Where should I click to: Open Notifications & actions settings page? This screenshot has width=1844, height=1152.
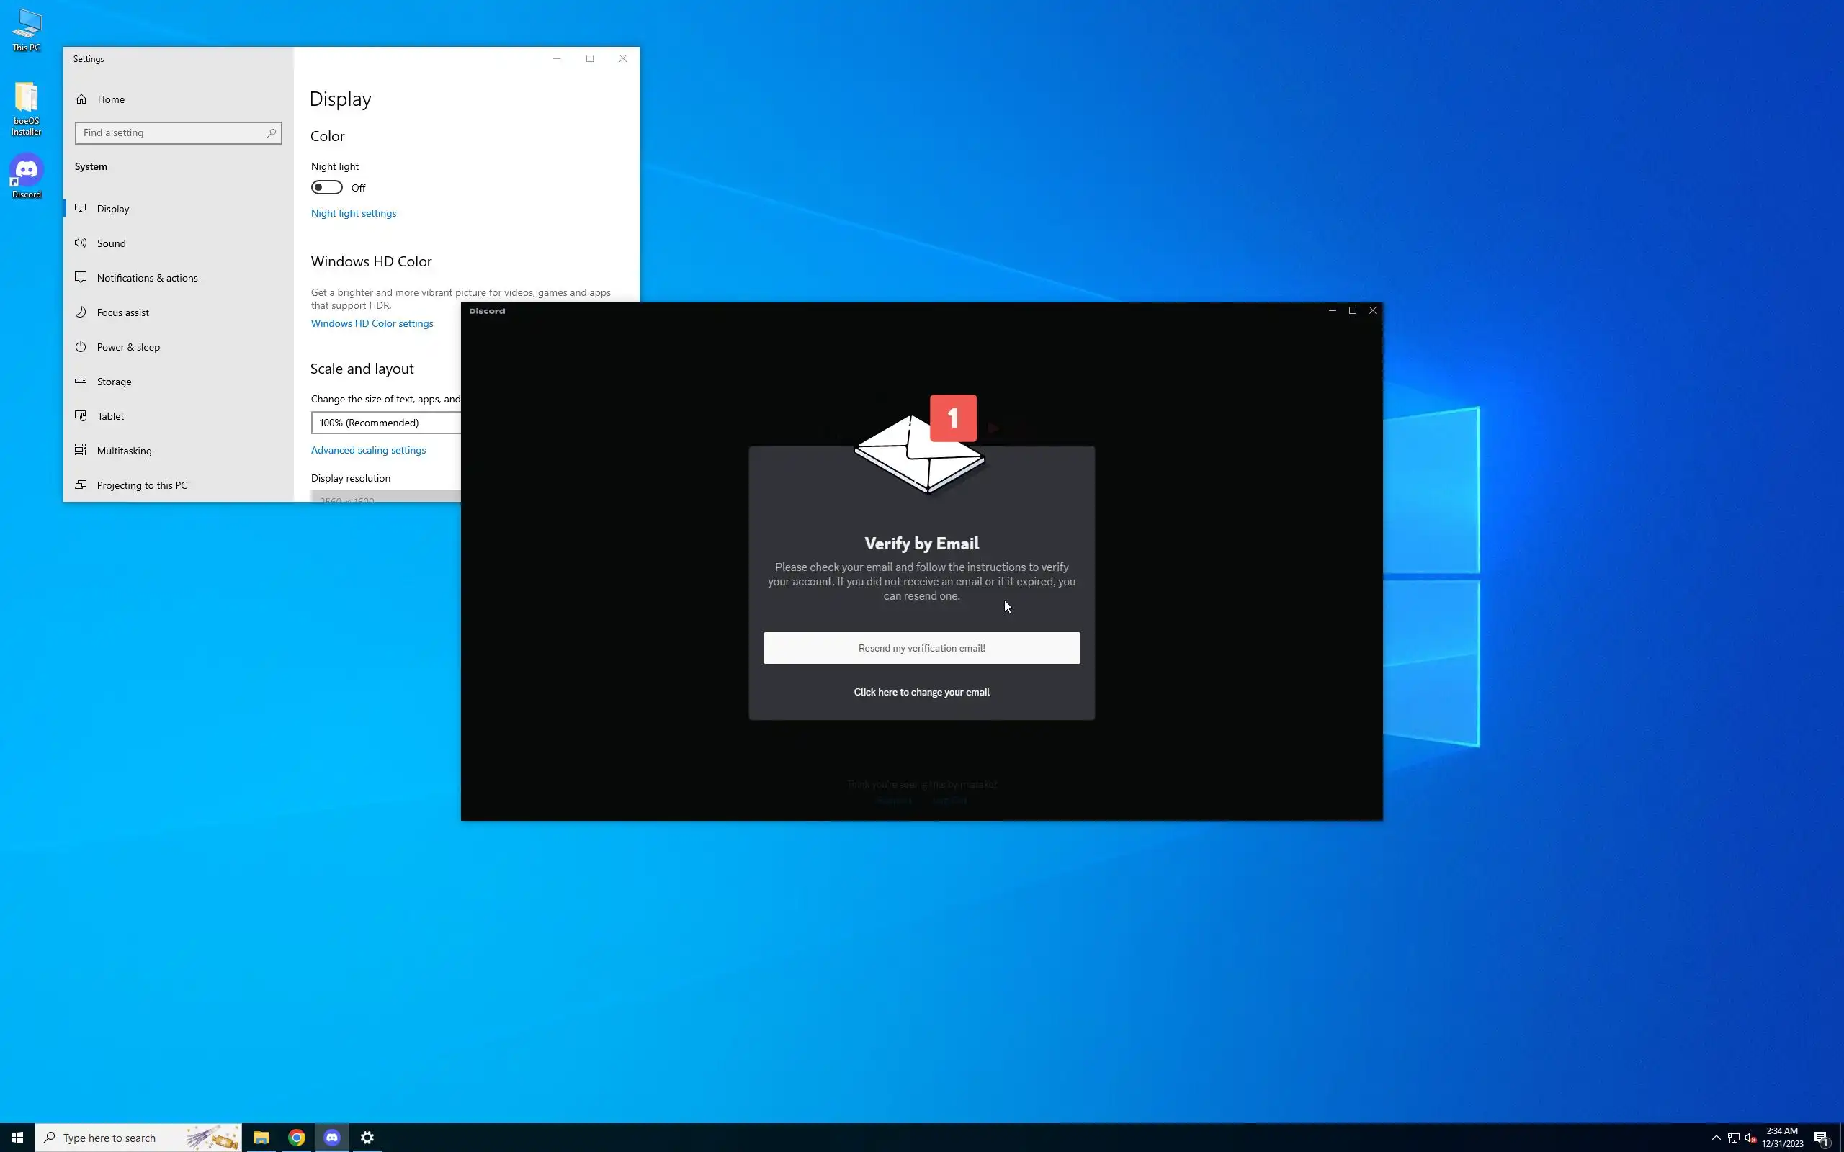coord(147,278)
